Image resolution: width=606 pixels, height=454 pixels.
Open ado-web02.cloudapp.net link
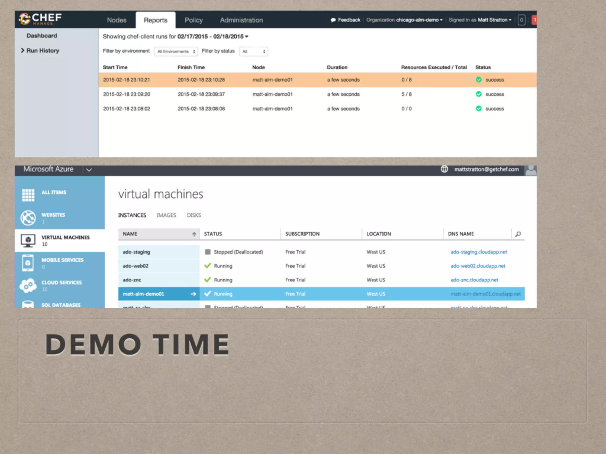pyautogui.click(x=478, y=266)
